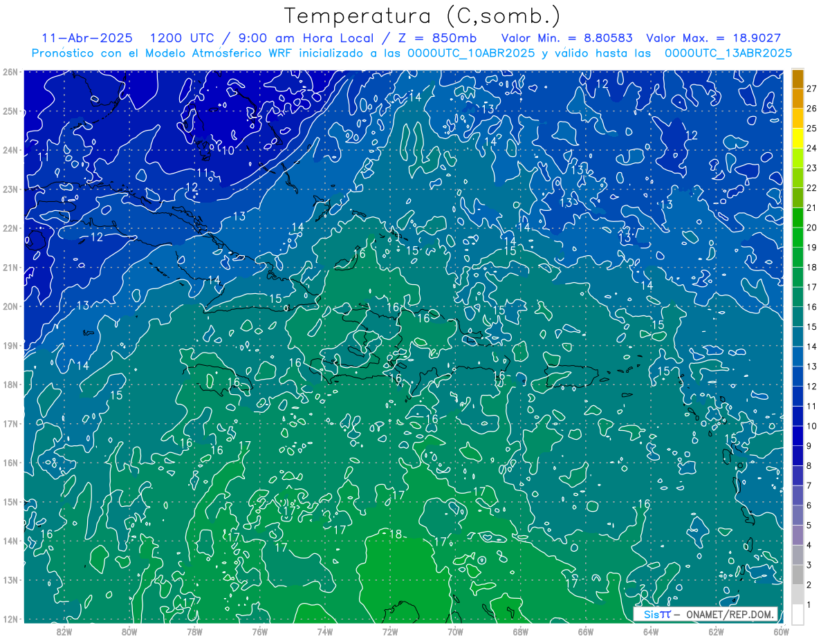The height and width of the screenshot is (641, 830).
Task: Click the '19N' latitude axis label
Action: pos(10,345)
